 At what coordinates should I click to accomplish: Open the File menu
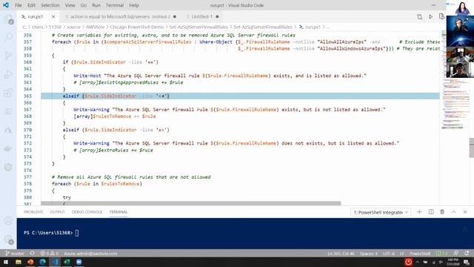click(18, 5)
